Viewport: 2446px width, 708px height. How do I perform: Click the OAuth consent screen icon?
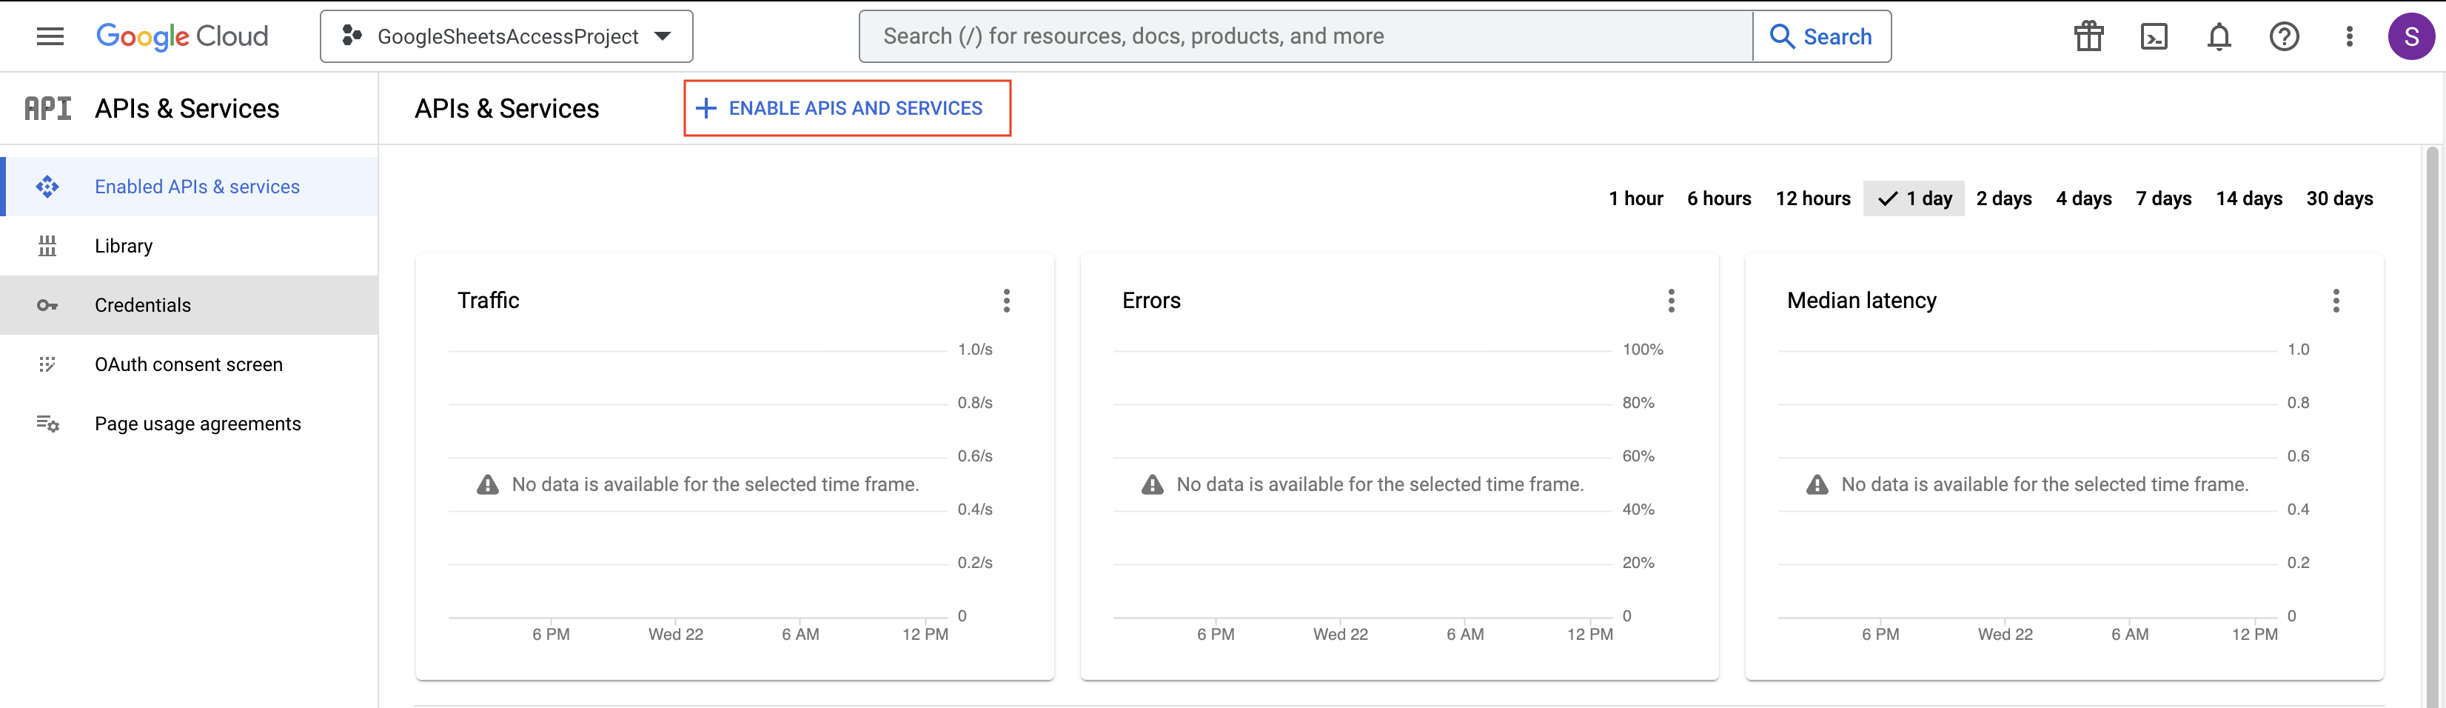click(47, 364)
